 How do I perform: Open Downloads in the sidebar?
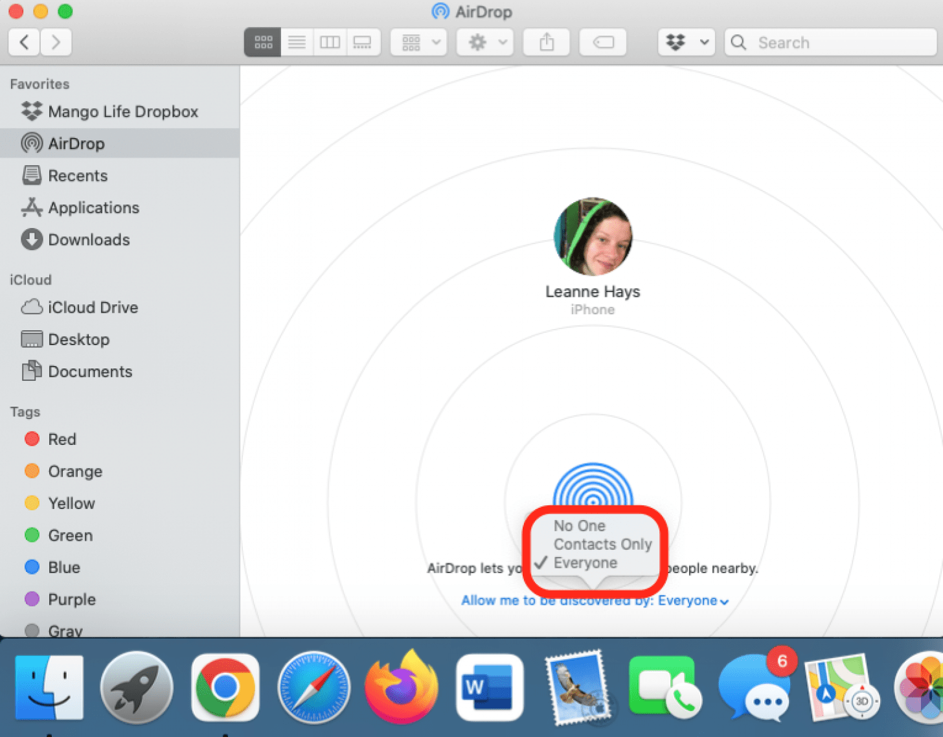click(89, 240)
